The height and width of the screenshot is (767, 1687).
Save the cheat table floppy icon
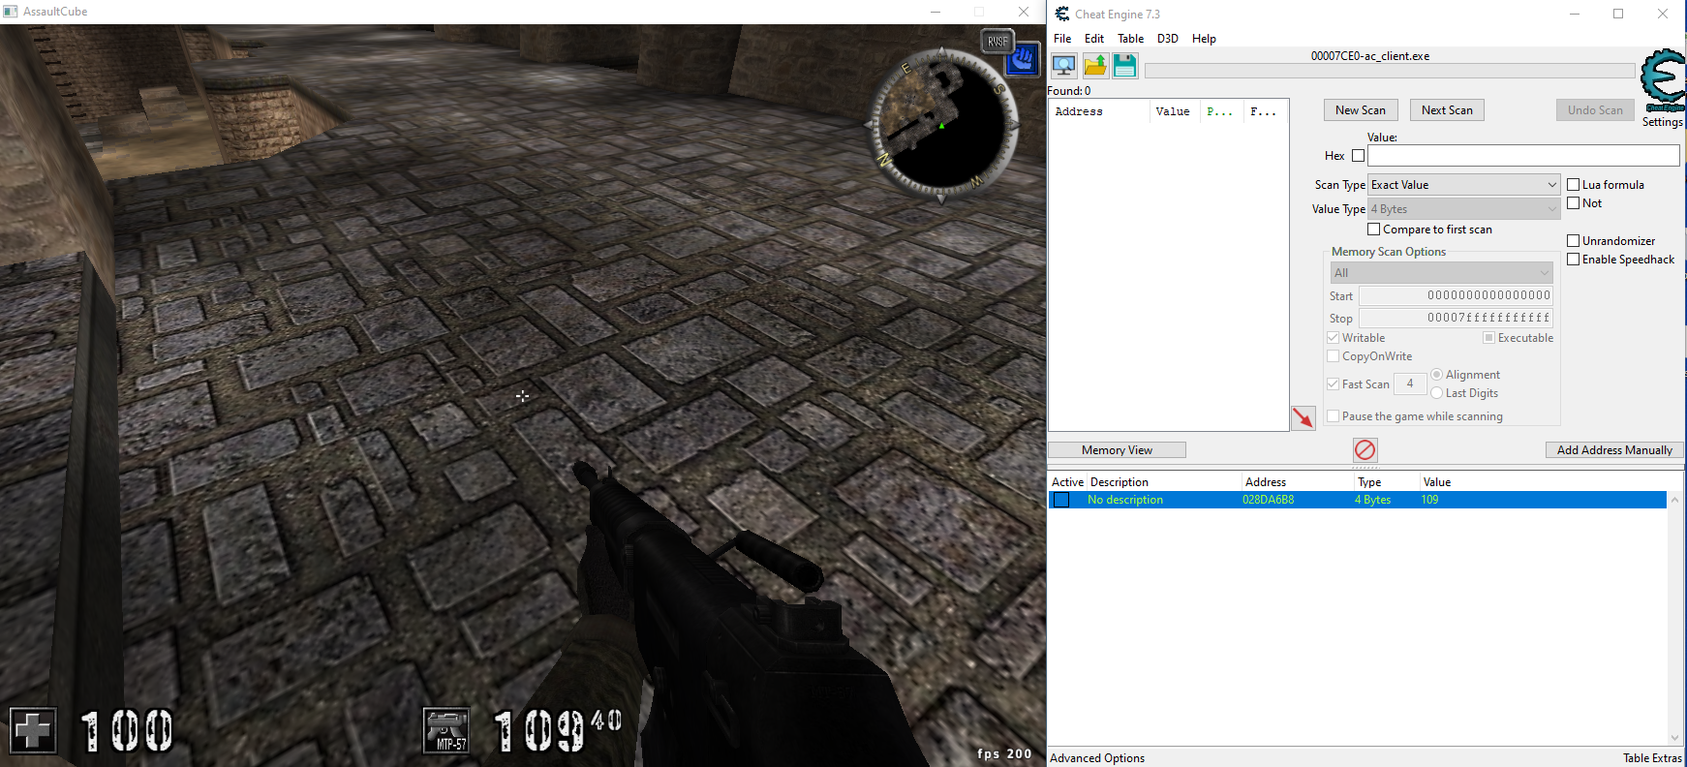(1124, 65)
